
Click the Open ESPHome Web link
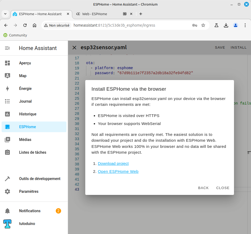(x=118, y=172)
